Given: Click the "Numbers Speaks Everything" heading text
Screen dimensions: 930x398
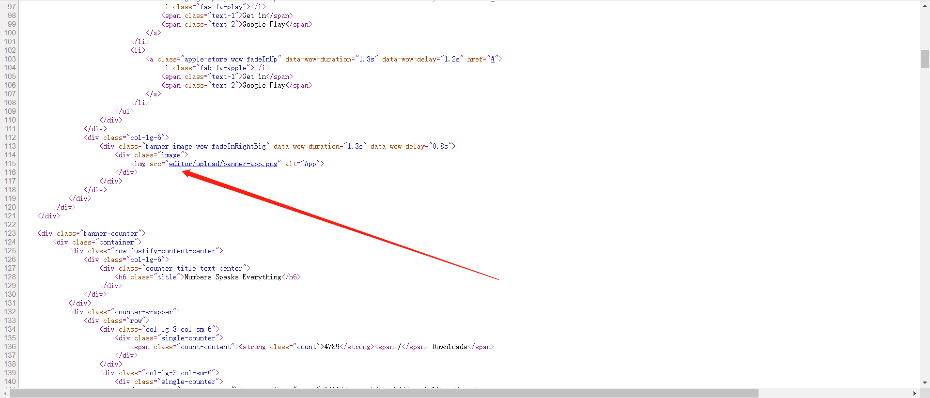Looking at the screenshot, I should 232,277.
